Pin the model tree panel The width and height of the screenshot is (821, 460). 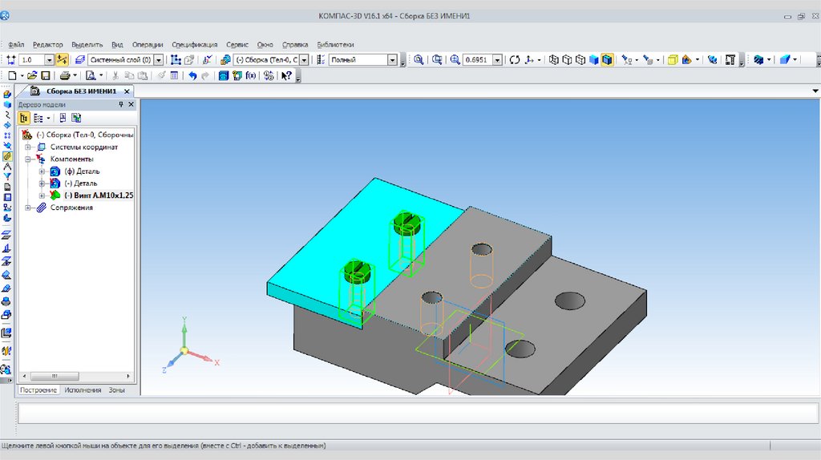pos(121,104)
